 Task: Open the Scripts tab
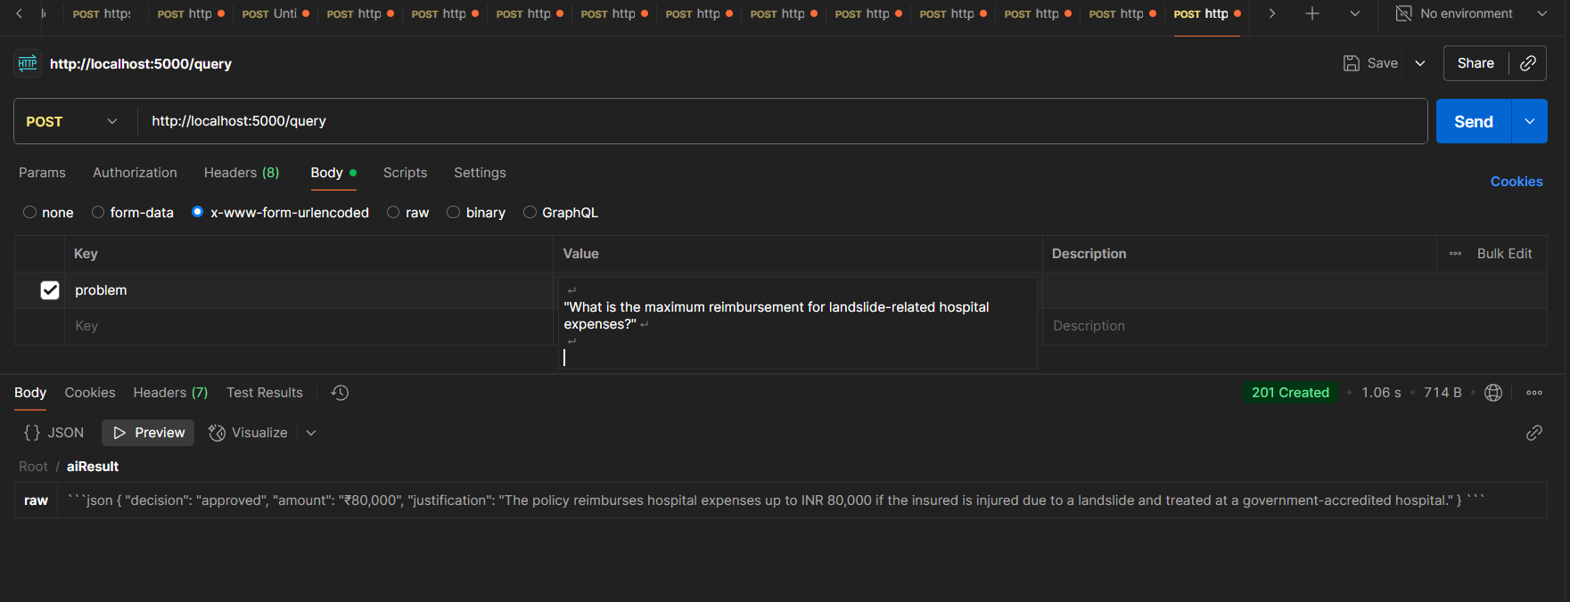click(405, 173)
